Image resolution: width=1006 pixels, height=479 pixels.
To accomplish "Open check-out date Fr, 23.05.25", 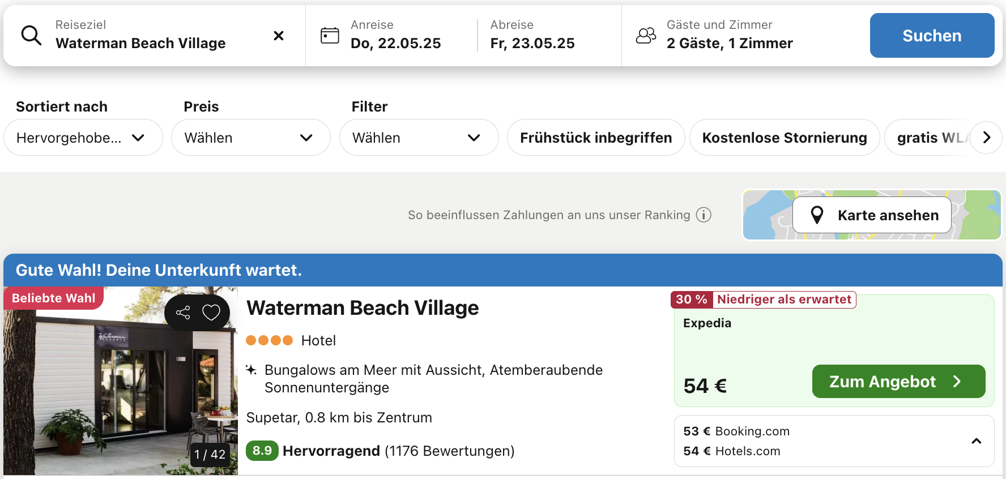I will (x=532, y=35).
